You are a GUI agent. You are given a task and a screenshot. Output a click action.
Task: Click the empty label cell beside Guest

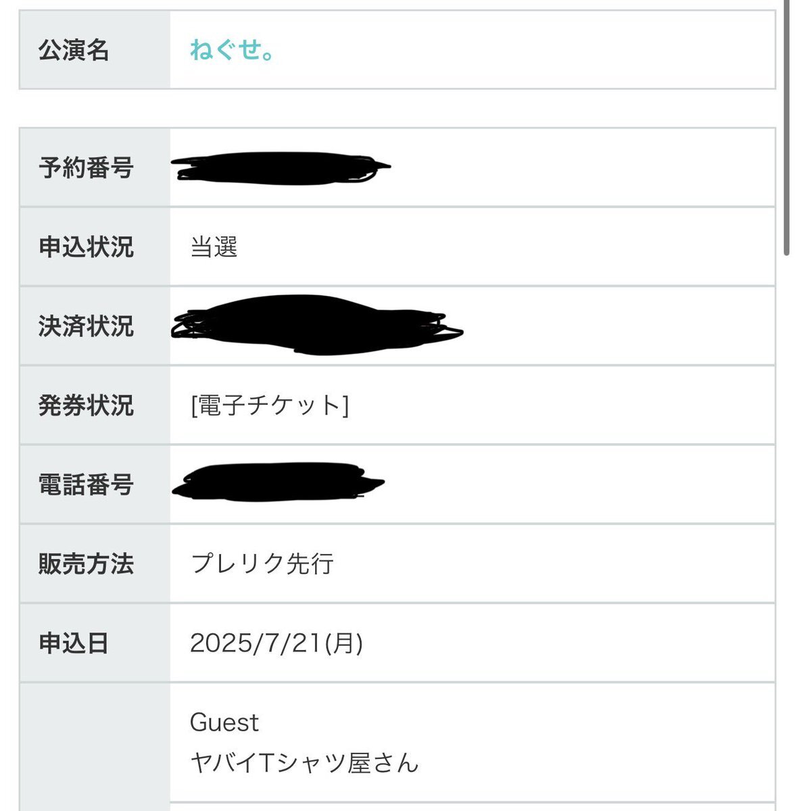[x=95, y=747]
